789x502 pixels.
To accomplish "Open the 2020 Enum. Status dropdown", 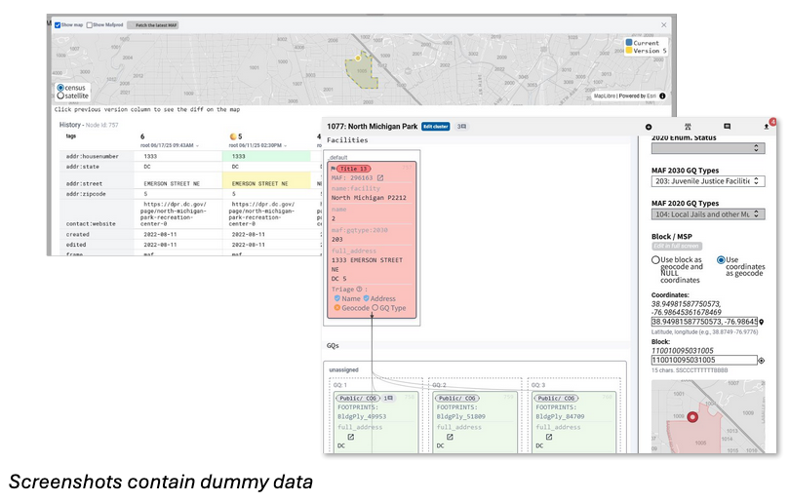I will (x=708, y=148).
